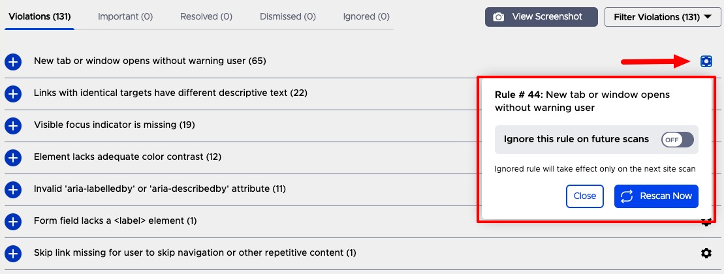Click the rescan arrows icon
This screenshot has height=274, width=724.
click(x=627, y=196)
